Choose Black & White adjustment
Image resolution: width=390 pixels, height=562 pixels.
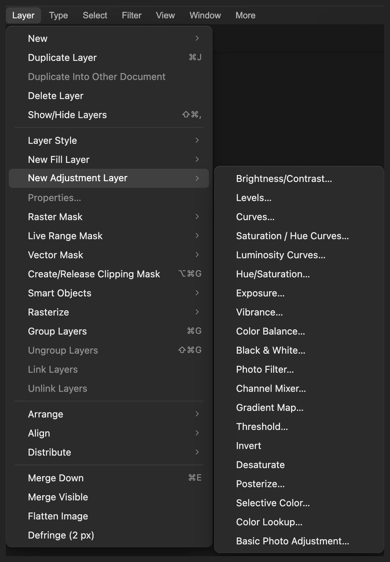(x=299, y=350)
